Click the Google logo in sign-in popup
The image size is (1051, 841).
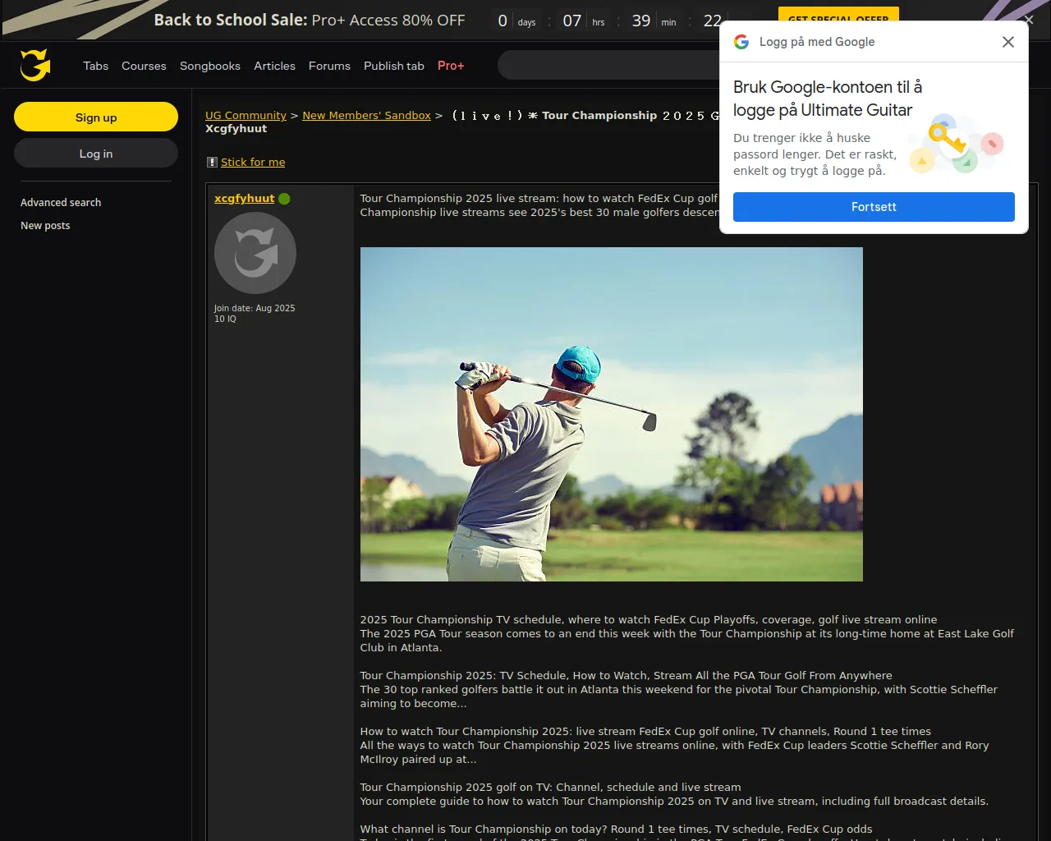tap(741, 42)
